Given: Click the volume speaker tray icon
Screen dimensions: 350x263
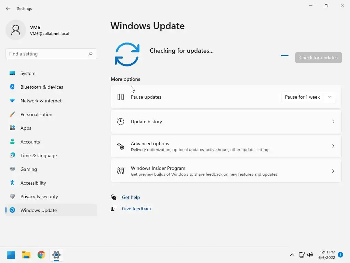Looking at the screenshot, I should click(310, 255).
